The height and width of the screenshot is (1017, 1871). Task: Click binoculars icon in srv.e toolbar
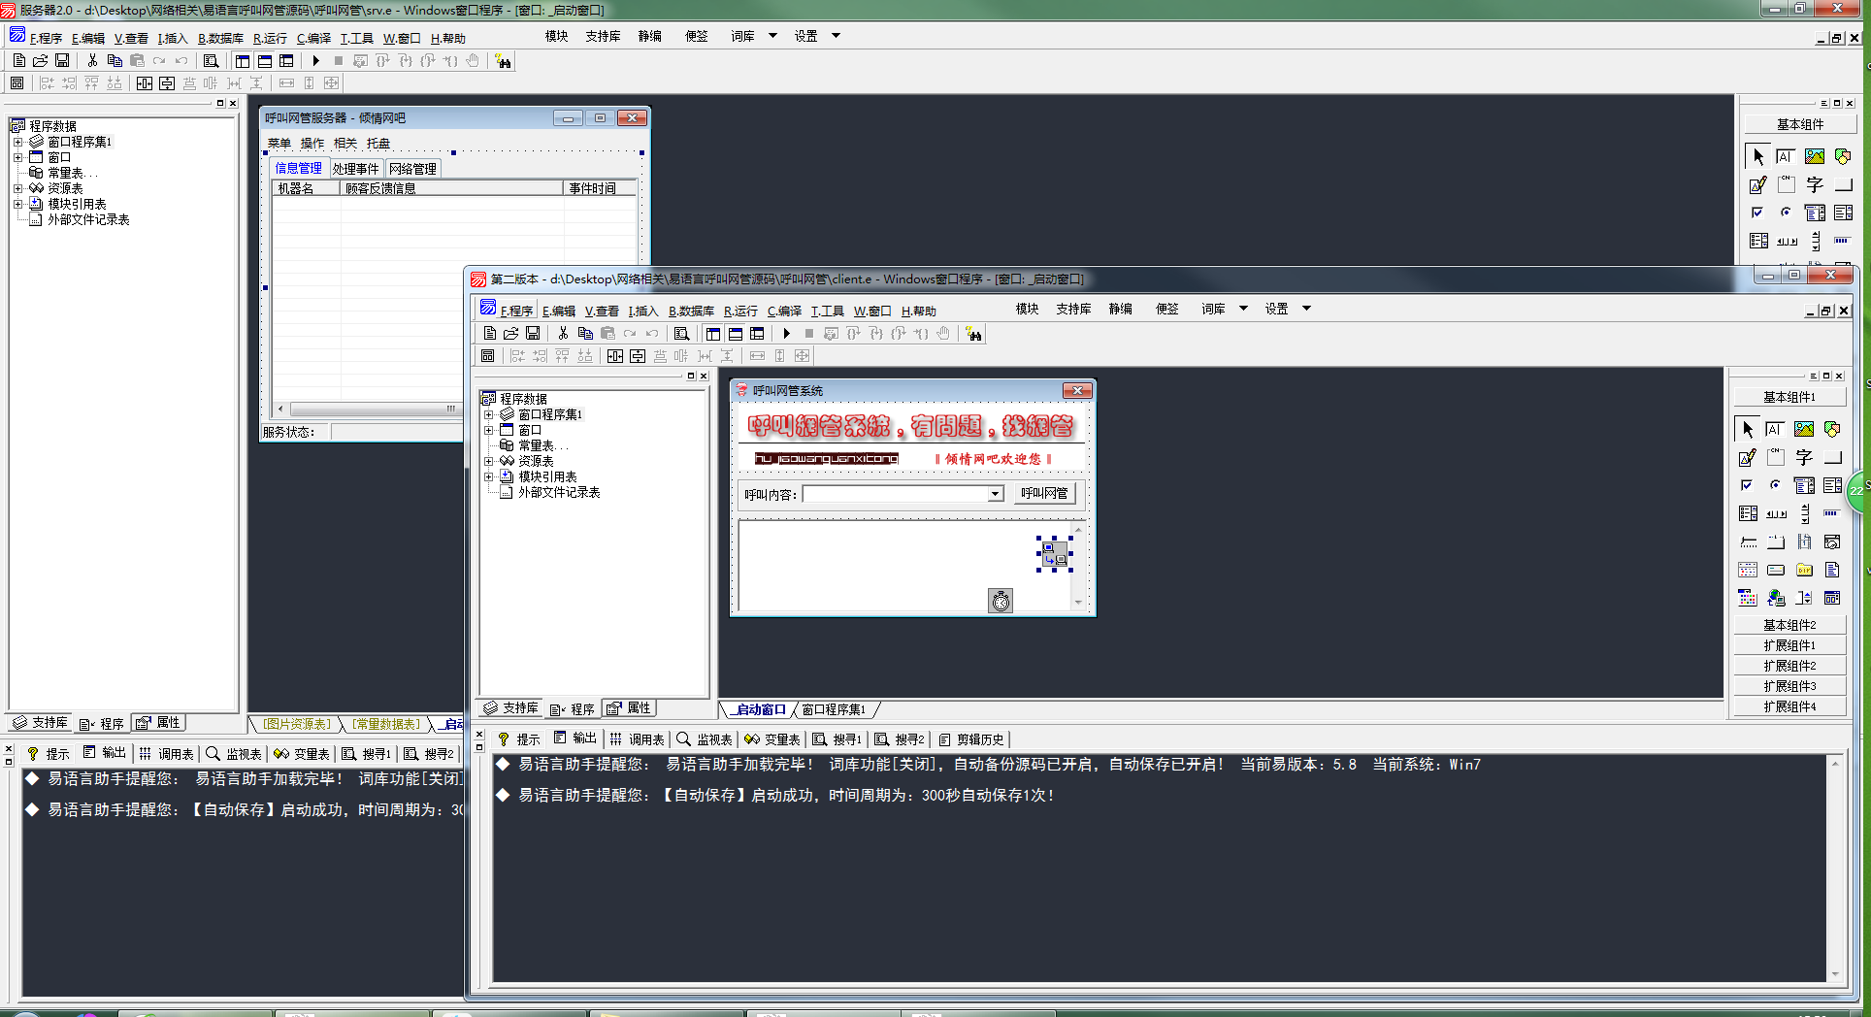click(503, 61)
